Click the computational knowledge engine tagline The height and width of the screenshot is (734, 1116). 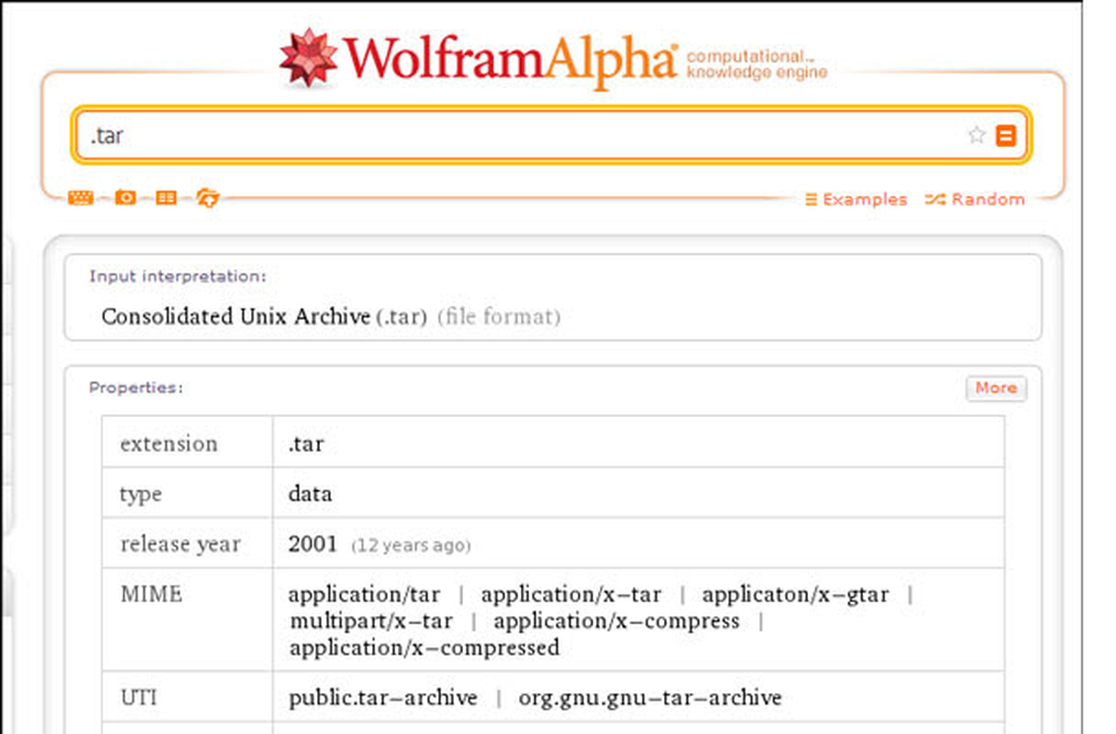756,65
